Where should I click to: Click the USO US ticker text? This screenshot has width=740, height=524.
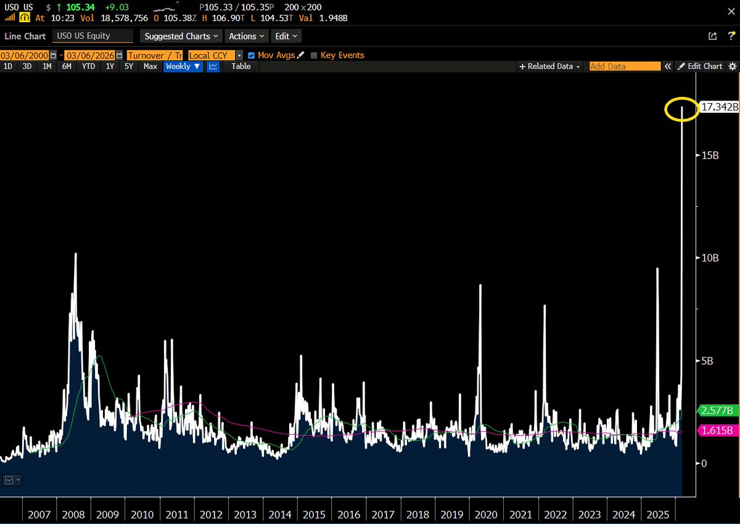19,7
